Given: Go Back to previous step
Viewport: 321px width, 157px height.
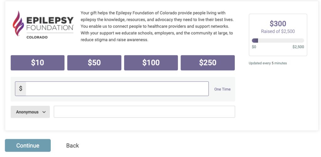Looking at the screenshot, I should pos(72,145).
